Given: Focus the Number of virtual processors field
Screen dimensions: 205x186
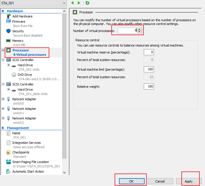Looking at the screenshot, I should point(127,31).
